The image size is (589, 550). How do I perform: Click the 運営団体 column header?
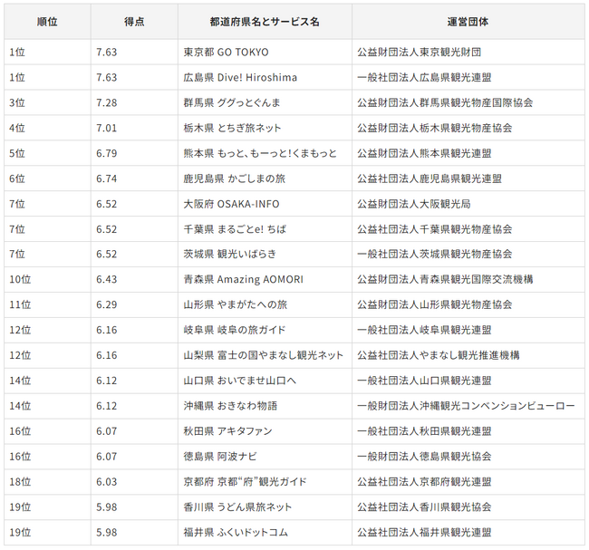click(x=468, y=21)
